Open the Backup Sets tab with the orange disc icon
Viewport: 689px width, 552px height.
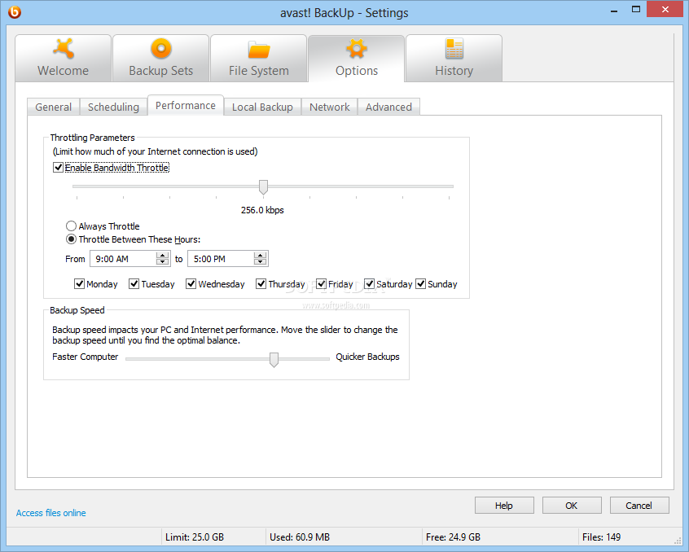(x=160, y=59)
